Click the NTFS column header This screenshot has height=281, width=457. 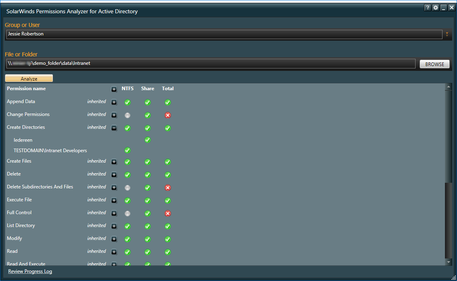[128, 89]
